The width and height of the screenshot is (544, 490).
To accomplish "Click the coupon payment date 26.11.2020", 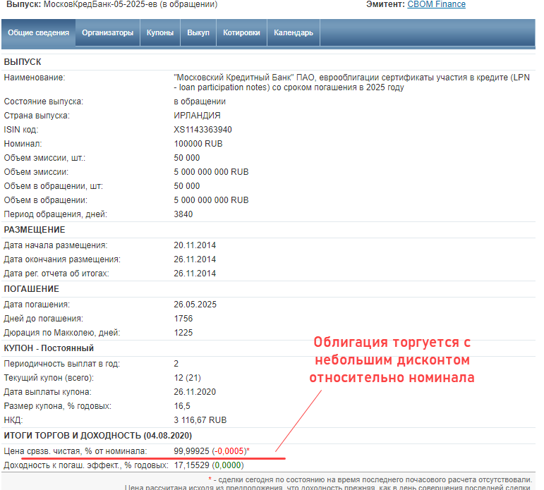I will pyautogui.click(x=195, y=391).
